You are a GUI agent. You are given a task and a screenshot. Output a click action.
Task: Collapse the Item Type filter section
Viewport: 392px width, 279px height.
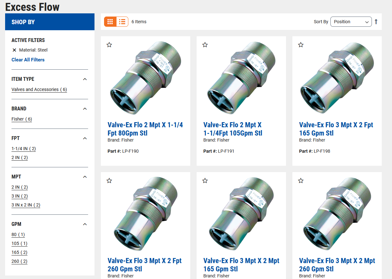coord(85,79)
